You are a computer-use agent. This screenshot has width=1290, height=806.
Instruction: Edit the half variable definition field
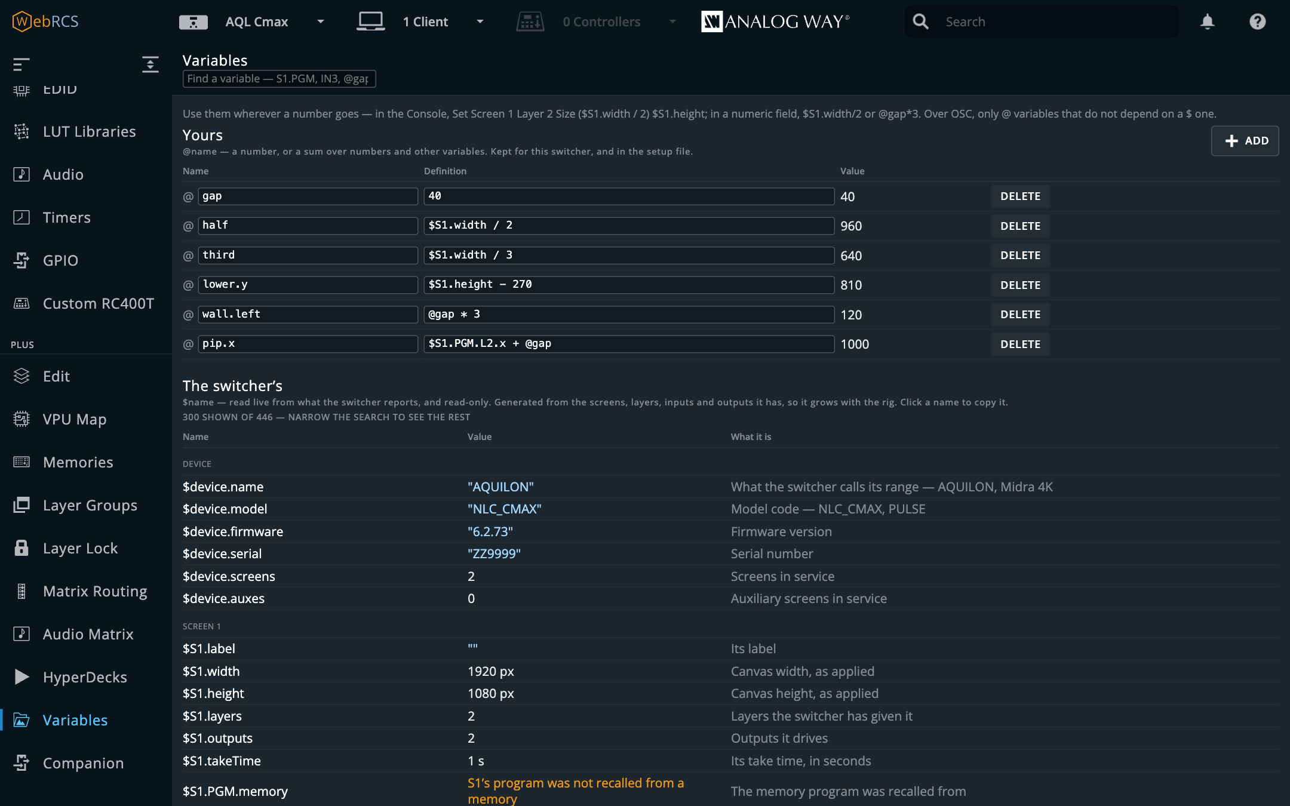629,226
